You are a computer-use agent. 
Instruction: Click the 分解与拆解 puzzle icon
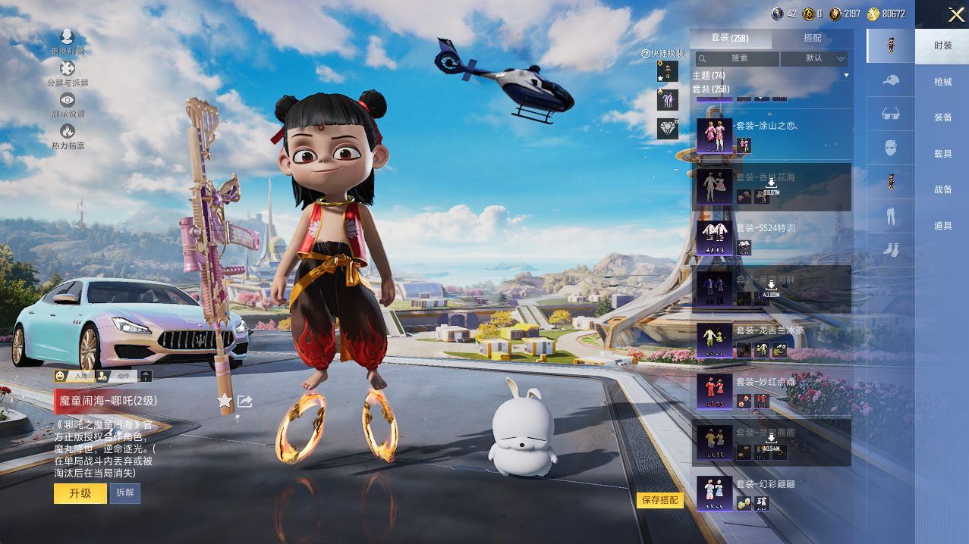[68, 70]
